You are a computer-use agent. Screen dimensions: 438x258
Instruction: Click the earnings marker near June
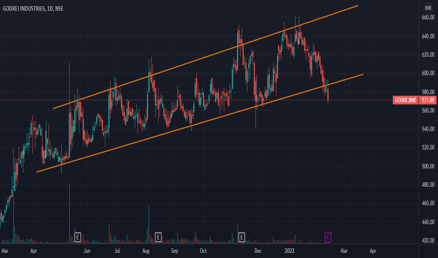click(x=78, y=237)
